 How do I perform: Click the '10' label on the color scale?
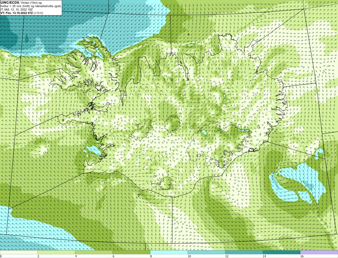[x=189, y=256]
